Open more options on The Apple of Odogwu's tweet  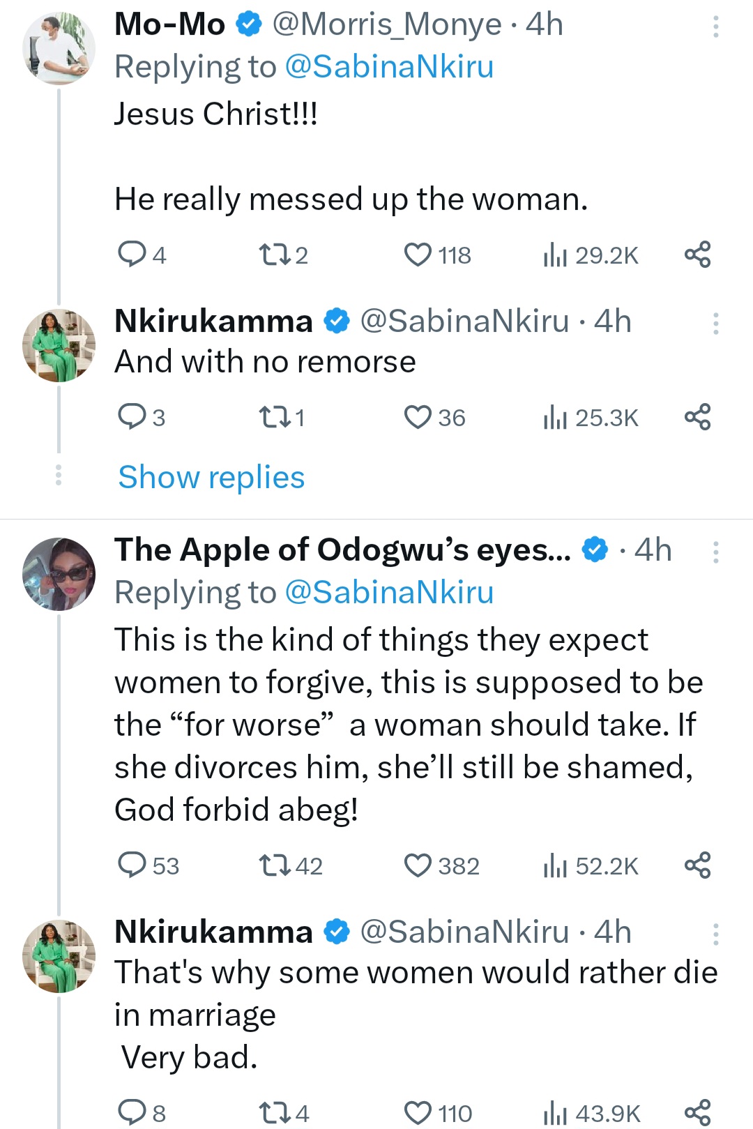[715, 552]
